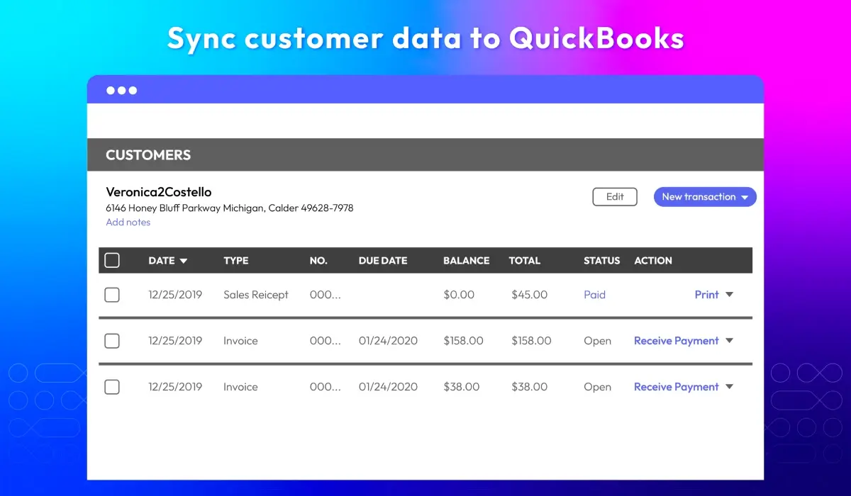Viewport: 851px width, 496px height.
Task: Click the Open status of the $38.00 invoice
Action: click(598, 387)
